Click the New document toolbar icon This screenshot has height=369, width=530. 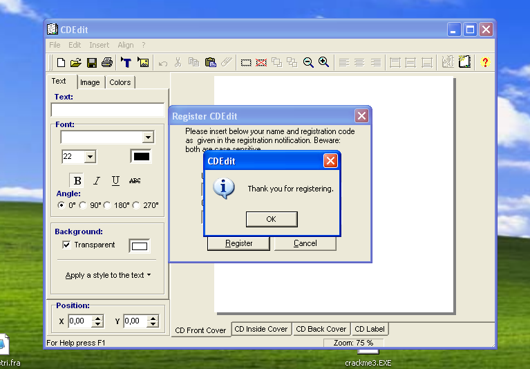61,63
